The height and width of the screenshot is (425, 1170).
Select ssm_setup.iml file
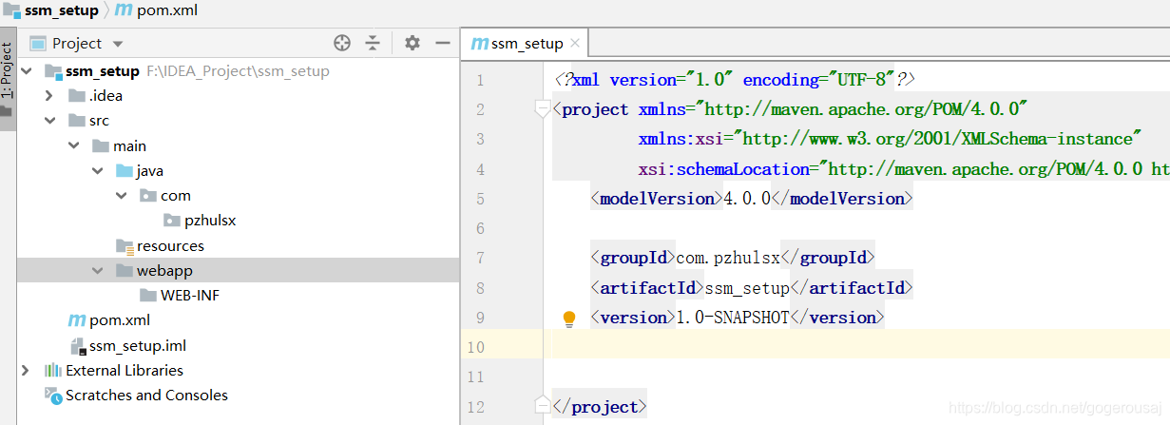(137, 346)
